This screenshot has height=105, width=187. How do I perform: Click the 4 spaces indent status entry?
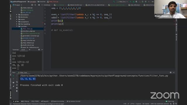pyautogui.click(x=138, y=104)
